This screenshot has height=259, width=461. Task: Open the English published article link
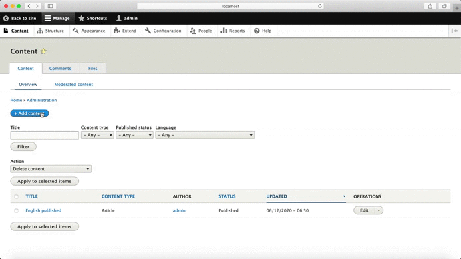pyautogui.click(x=43, y=210)
